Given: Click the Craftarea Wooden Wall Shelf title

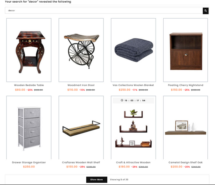Looking at the screenshot, I should click(x=81, y=162).
